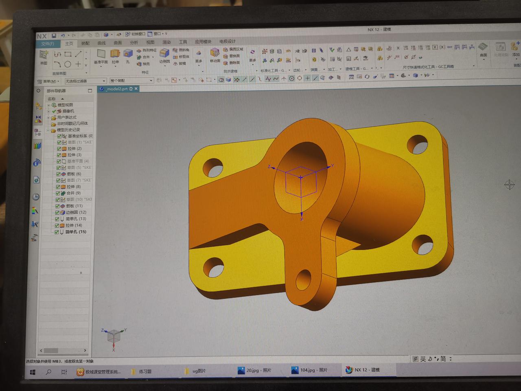Screen dimensions: 521x391
Task: Uncheck the 简单孔 (15) feature checkbox
Action: point(57,232)
